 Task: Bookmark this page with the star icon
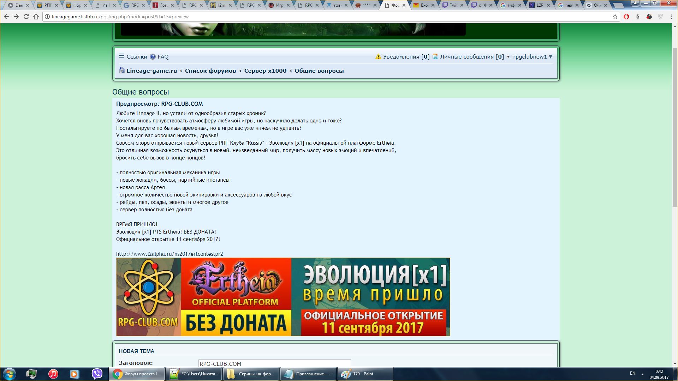coord(615,17)
